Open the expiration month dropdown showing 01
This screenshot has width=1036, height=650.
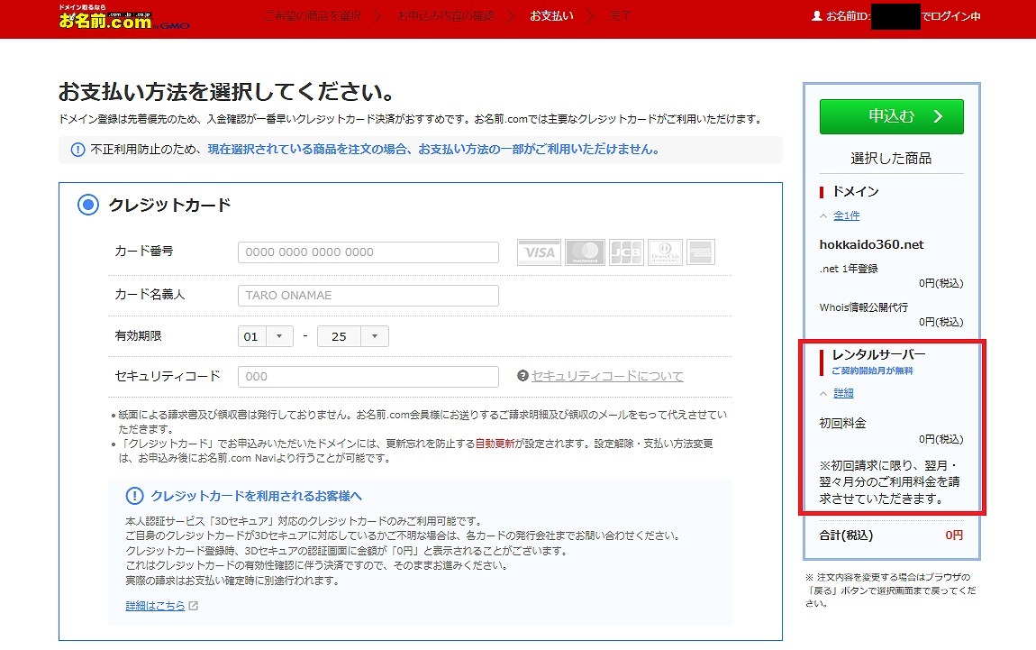tap(266, 336)
